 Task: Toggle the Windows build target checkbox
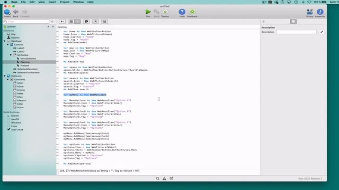(x=8, y=122)
